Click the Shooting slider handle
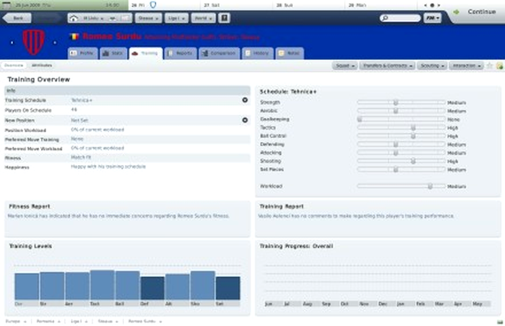This screenshot has height=326, width=505. point(413,161)
